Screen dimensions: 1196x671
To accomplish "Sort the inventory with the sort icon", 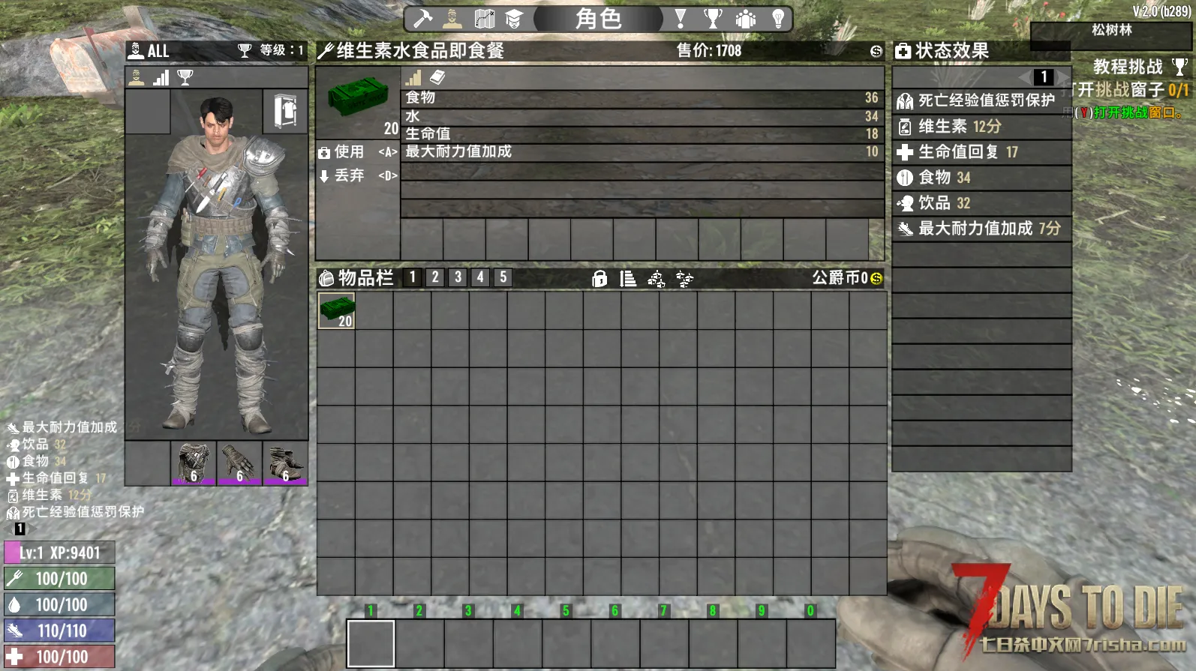I will coord(628,279).
